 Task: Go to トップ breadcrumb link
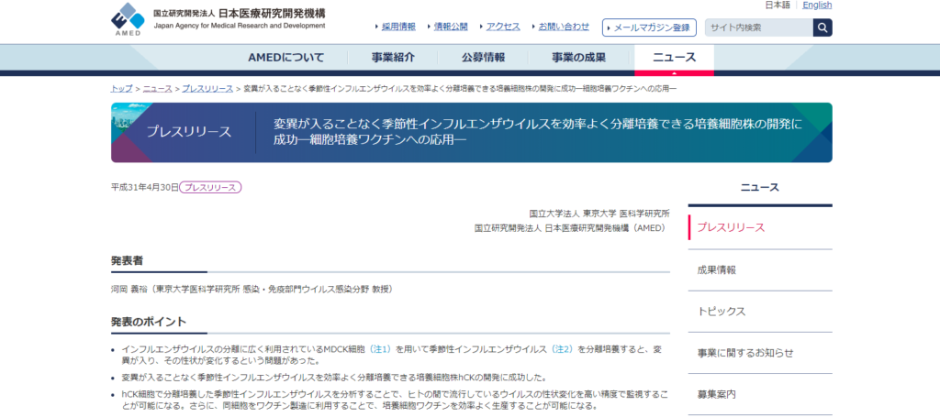pyautogui.click(x=122, y=89)
